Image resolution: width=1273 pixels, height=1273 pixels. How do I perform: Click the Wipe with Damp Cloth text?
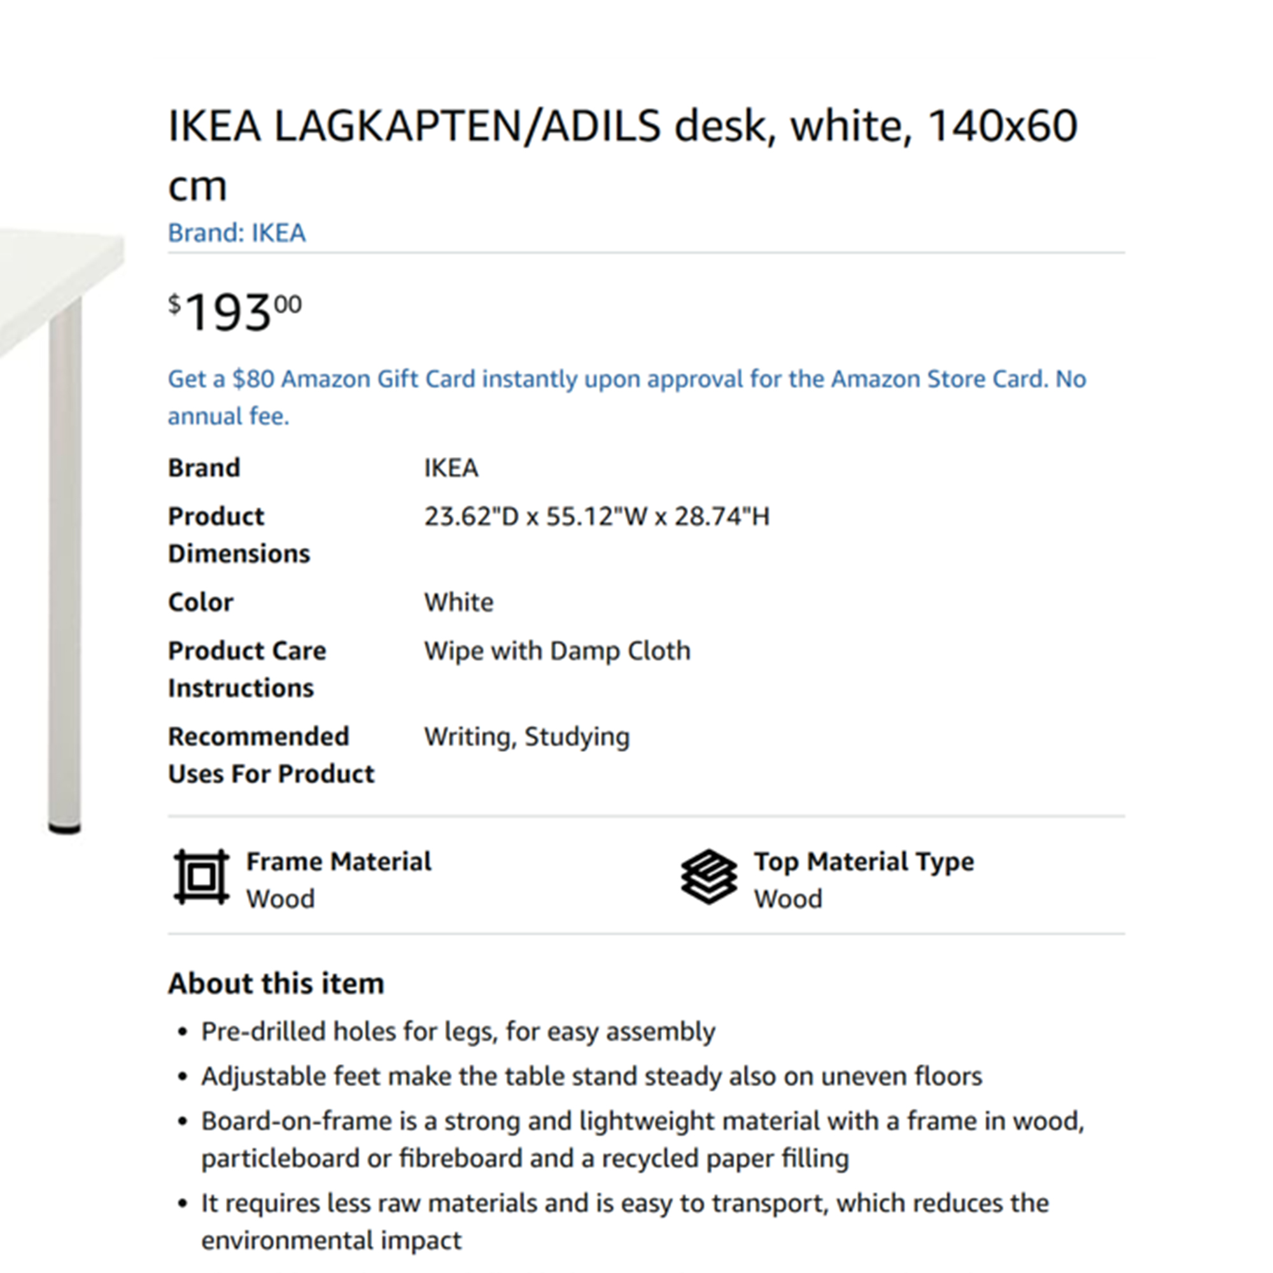pyautogui.click(x=558, y=651)
